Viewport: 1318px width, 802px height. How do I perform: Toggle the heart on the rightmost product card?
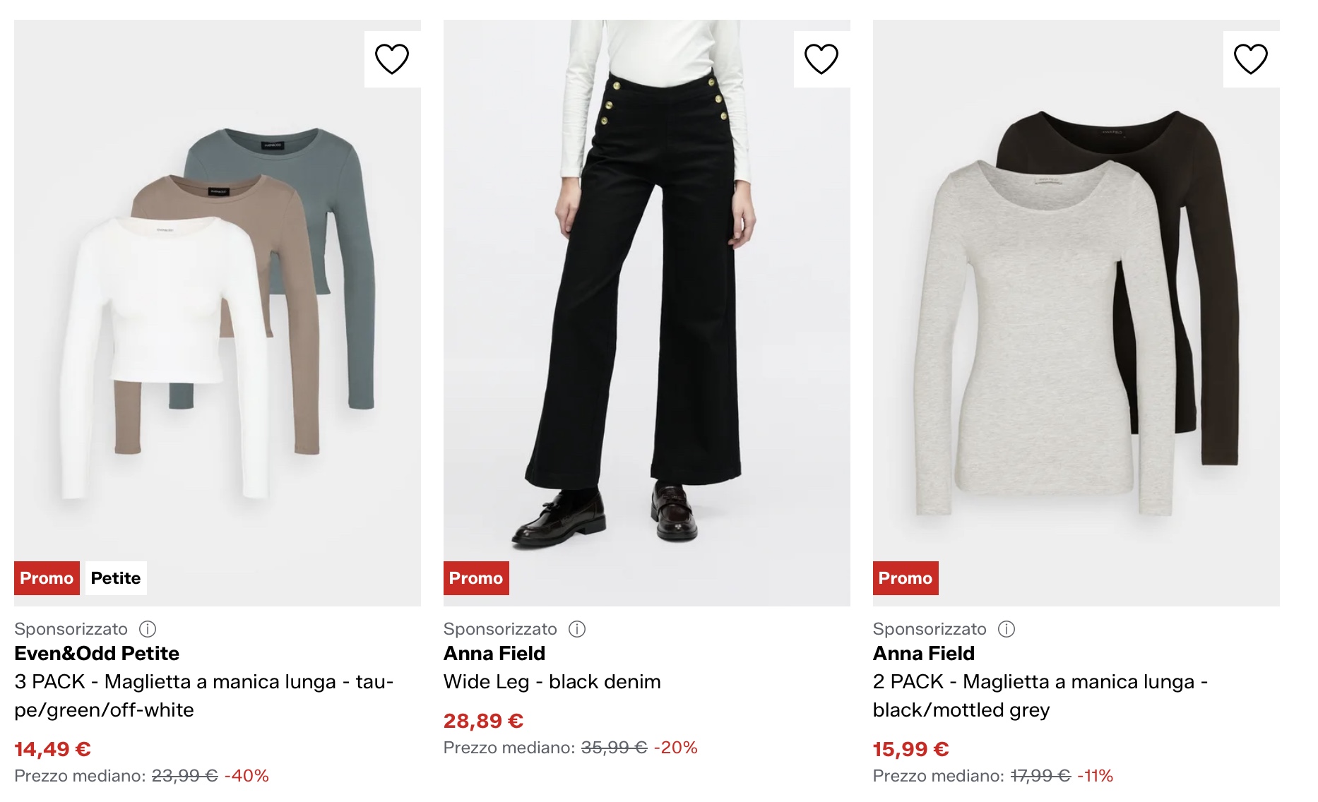pos(1252,58)
